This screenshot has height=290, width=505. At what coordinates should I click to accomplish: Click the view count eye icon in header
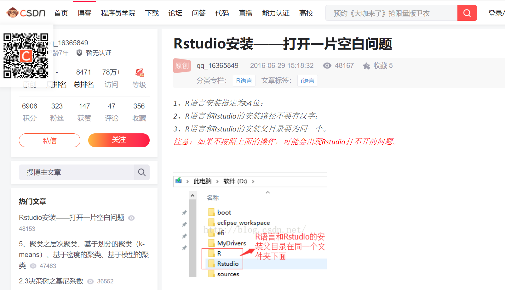point(327,66)
